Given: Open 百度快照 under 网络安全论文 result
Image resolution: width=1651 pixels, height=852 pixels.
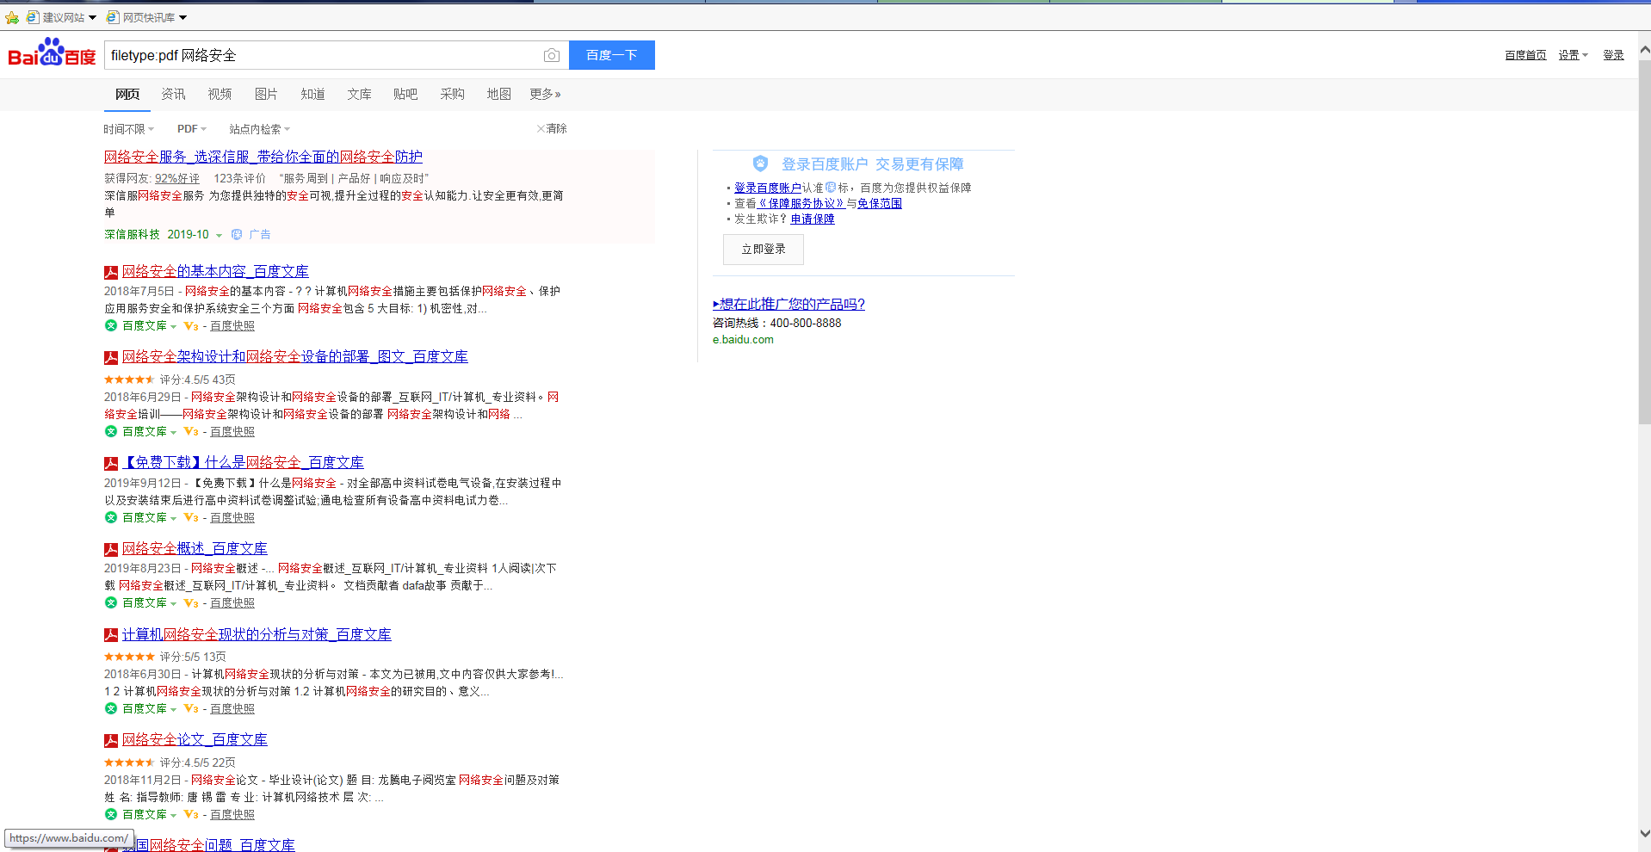Looking at the screenshot, I should pyautogui.click(x=232, y=814).
